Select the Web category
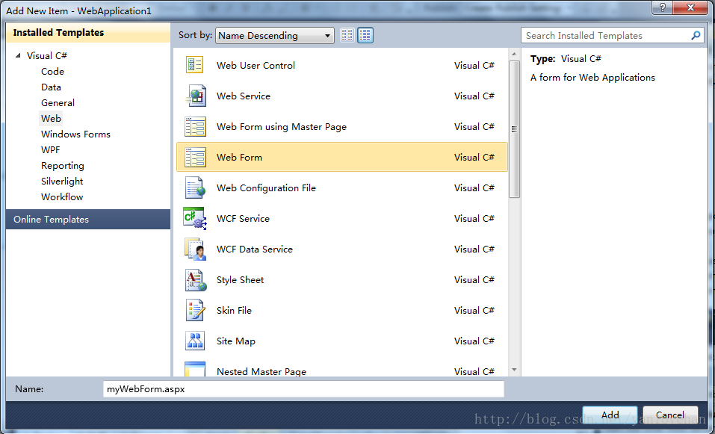This screenshot has width=715, height=434. pyautogui.click(x=51, y=119)
